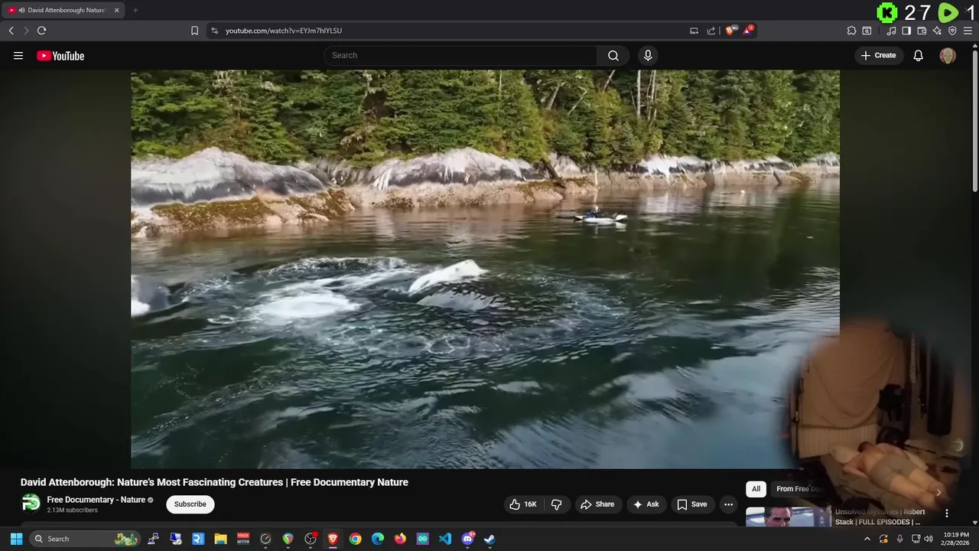Go back in the browser
This screenshot has width=979, height=551.
[11, 31]
